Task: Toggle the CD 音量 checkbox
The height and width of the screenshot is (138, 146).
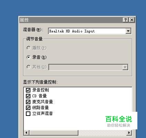Action: coord(28,96)
